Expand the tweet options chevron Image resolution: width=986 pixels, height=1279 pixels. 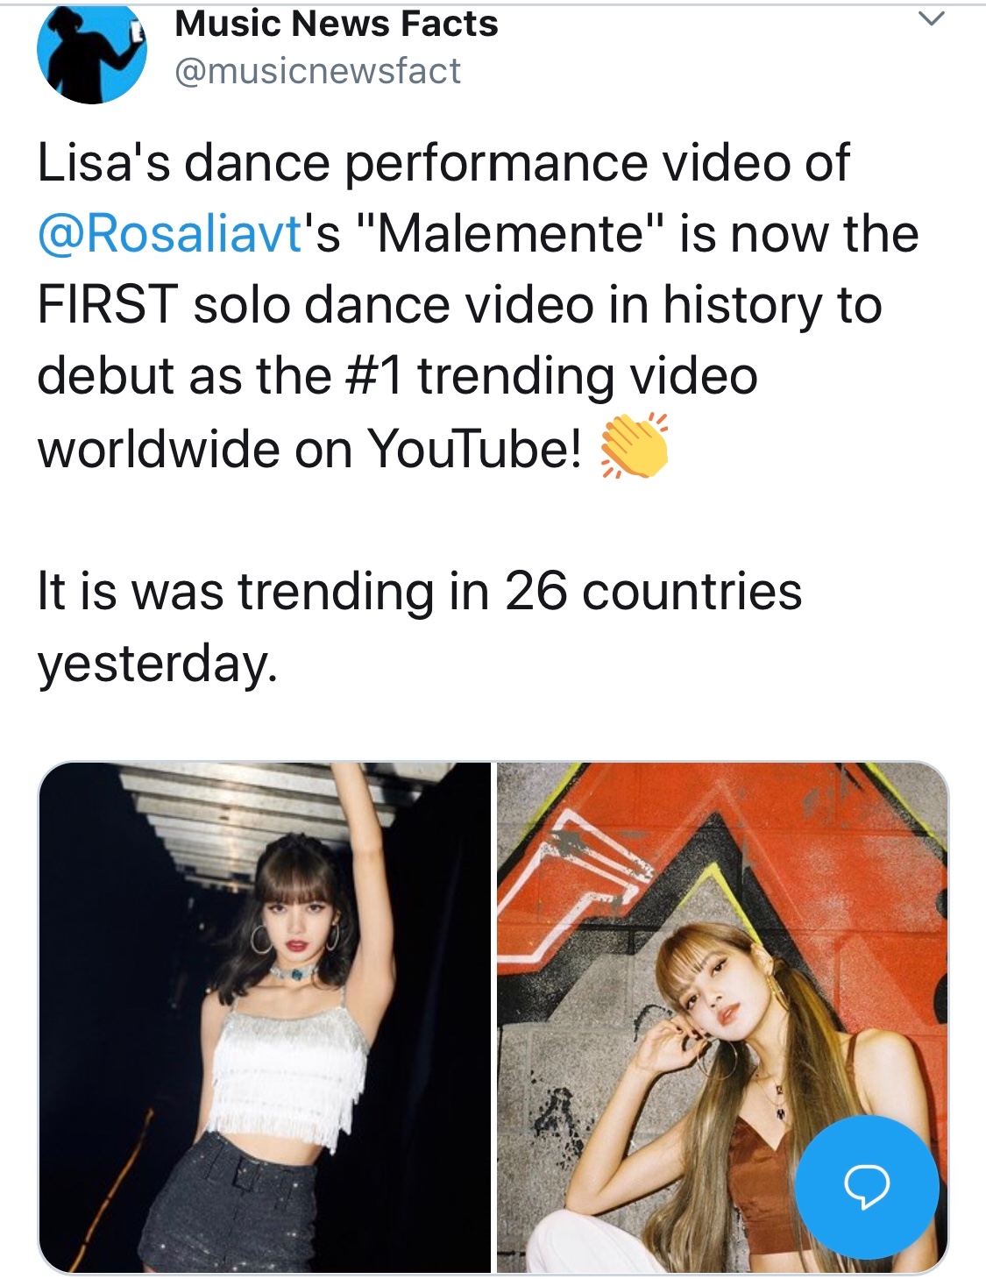(932, 18)
